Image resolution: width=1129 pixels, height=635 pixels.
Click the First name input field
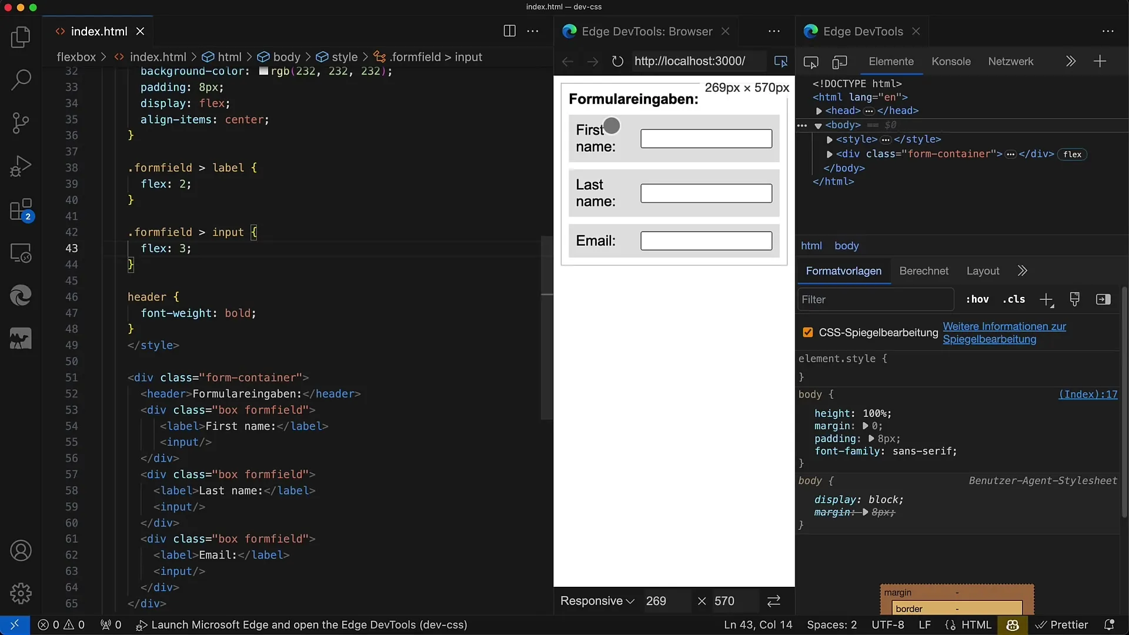[x=706, y=139]
